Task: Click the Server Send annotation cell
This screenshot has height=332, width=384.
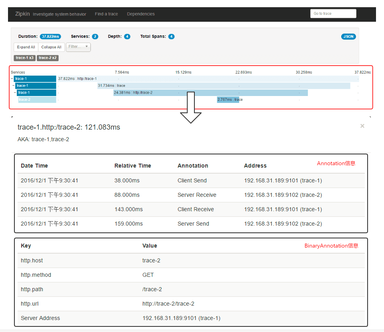Action: (193, 224)
